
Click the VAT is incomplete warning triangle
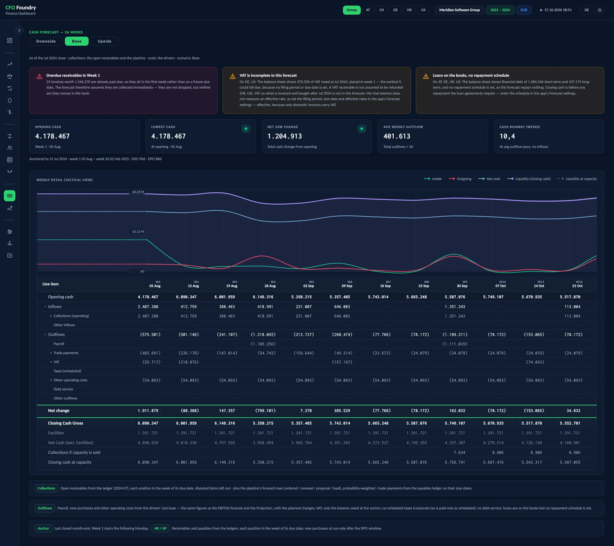tap(232, 77)
